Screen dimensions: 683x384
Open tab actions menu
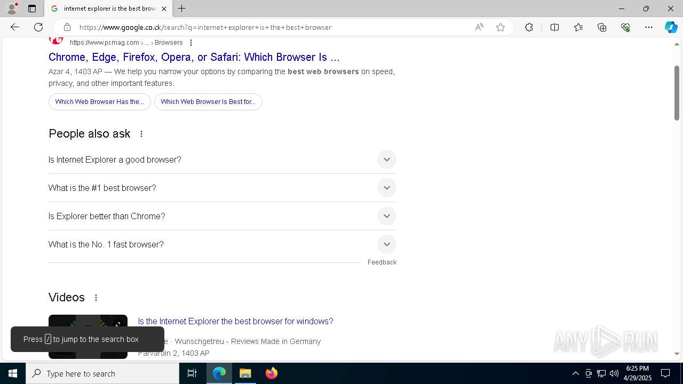click(x=32, y=9)
